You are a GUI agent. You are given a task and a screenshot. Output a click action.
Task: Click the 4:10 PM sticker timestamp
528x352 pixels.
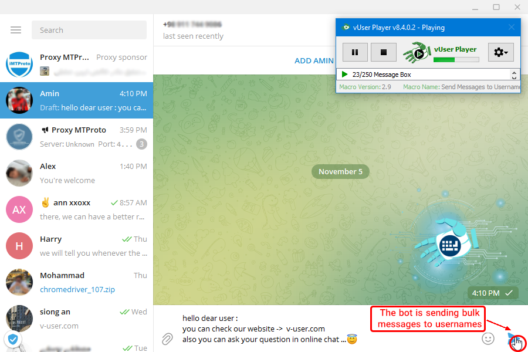(x=486, y=293)
